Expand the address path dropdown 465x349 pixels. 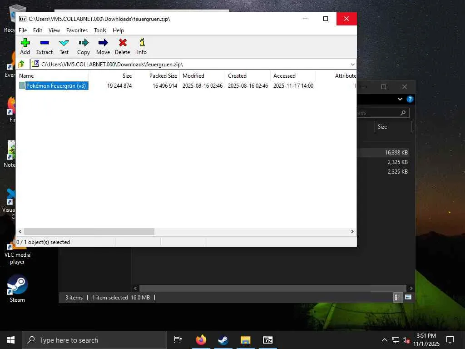pos(352,65)
